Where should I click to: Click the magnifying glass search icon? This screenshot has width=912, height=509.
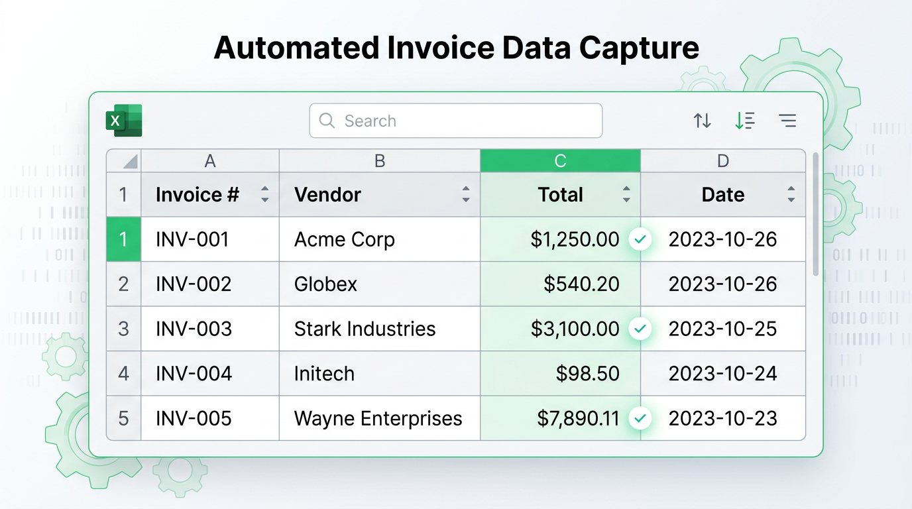pyautogui.click(x=327, y=121)
